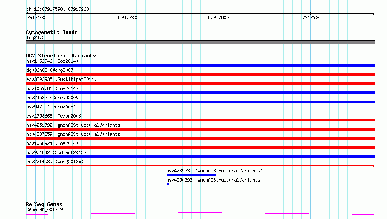Click the red bar for nsv4251792
Viewport: 387px width, 219px height.
(x=200, y=129)
